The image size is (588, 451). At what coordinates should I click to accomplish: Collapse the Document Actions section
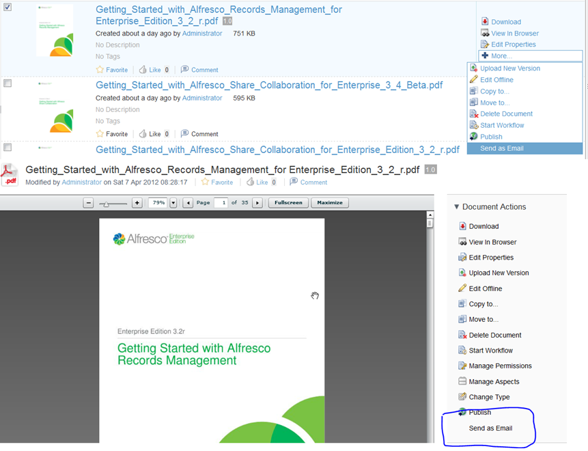coord(456,207)
